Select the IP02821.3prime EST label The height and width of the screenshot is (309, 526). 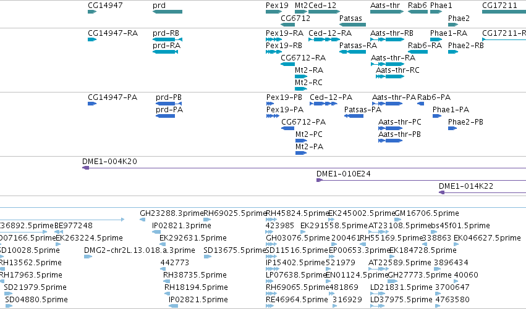click(182, 226)
